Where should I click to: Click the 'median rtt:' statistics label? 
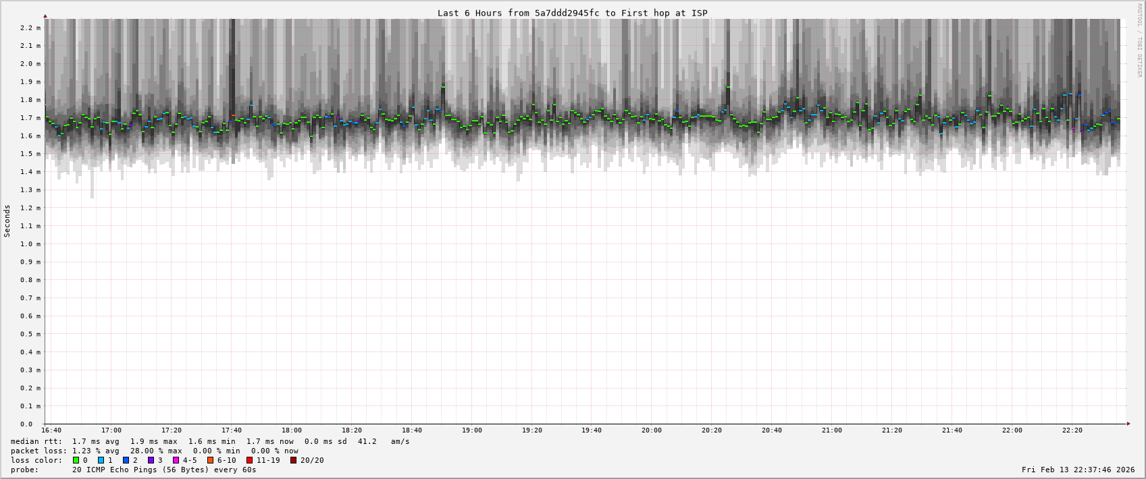[36, 441]
